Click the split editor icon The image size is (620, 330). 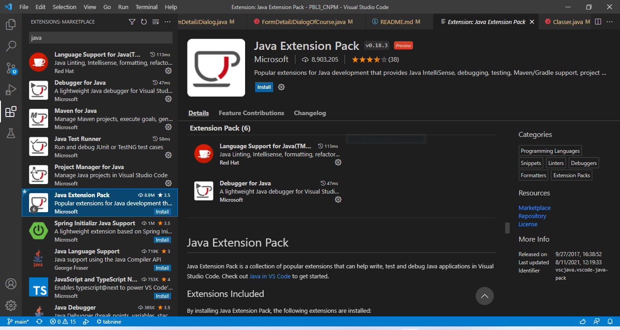point(598,21)
